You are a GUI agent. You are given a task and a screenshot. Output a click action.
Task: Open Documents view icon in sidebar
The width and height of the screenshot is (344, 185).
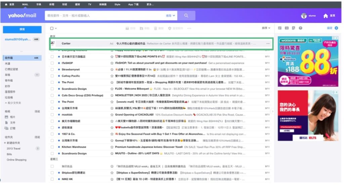pos(6,123)
